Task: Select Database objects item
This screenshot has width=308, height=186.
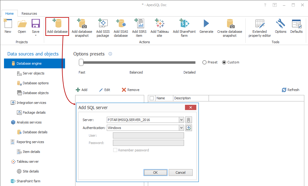Action: click(33, 93)
